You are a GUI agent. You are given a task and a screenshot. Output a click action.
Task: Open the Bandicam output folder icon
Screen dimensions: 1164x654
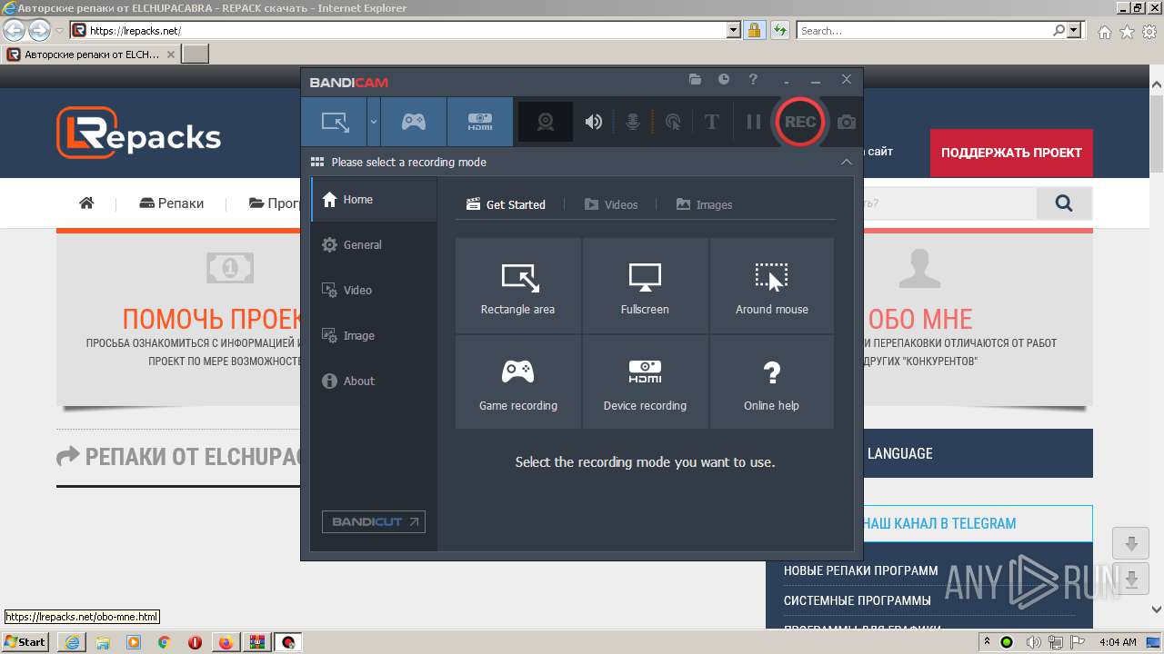point(695,80)
